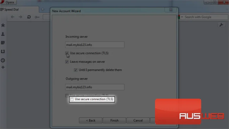Add a panel with the plus icon

pos(3,67)
